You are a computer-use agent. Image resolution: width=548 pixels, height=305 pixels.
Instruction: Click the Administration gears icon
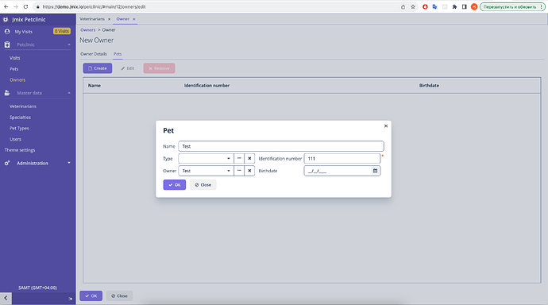pyautogui.click(x=7, y=163)
